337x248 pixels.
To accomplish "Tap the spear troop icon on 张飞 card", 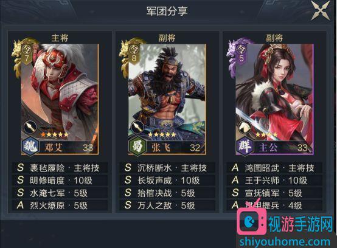I will pyautogui.click(x=137, y=127).
